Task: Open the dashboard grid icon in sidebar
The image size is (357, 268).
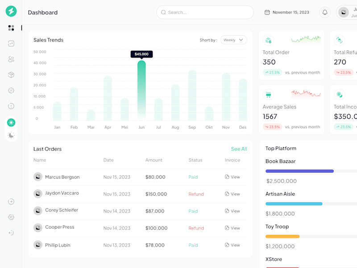Action: click(11, 28)
